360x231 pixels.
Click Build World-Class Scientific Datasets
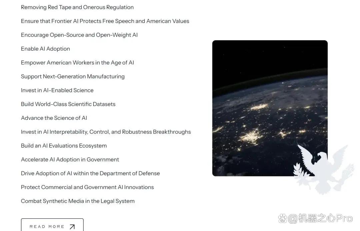68,104
